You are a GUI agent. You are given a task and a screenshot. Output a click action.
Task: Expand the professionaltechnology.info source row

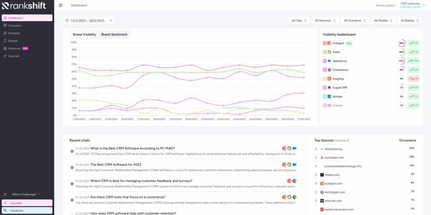[x=316, y=166]
